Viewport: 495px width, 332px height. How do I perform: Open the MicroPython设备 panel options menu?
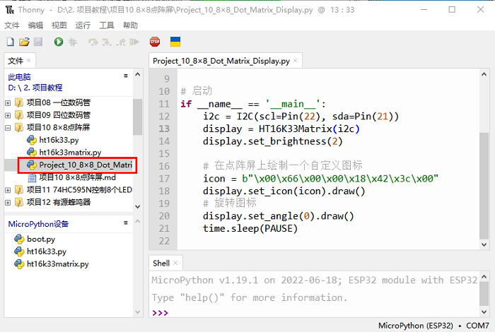click(x=125, y=223)
